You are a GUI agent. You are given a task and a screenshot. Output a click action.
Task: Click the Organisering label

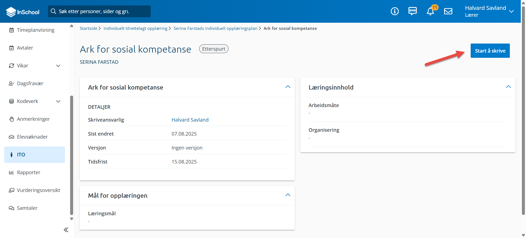tap(324, 130)
